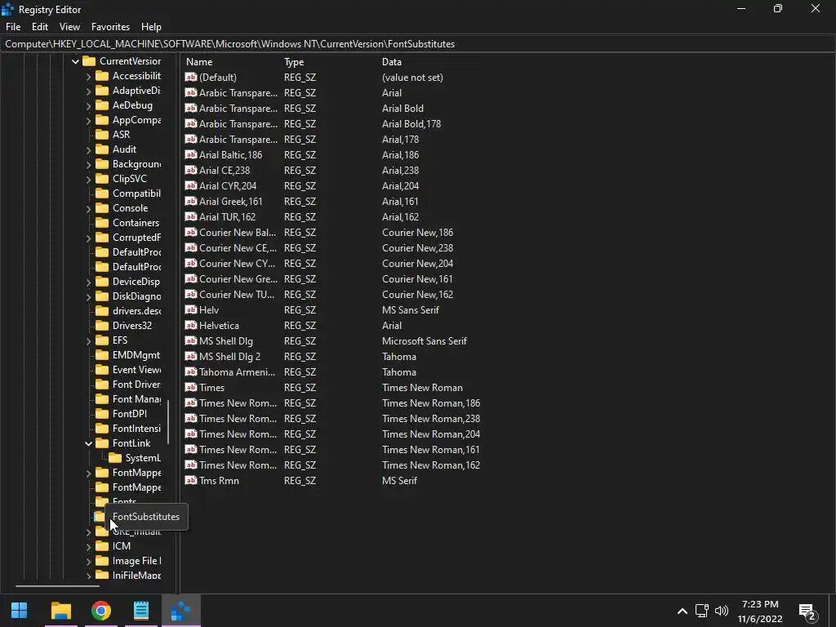Open Google Chrome from the taskbar
Image resolution: width=836 pixels, height=627 pixels.
100,611
